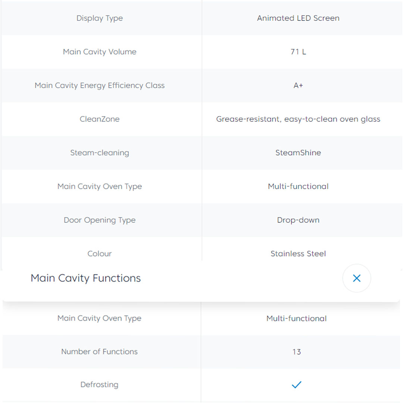Select the Steam-cleaning row label

pyautogui.click(x=100, y=153)
